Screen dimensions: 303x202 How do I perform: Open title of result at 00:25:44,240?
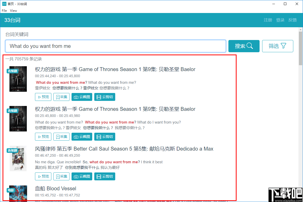pos(115,69)
